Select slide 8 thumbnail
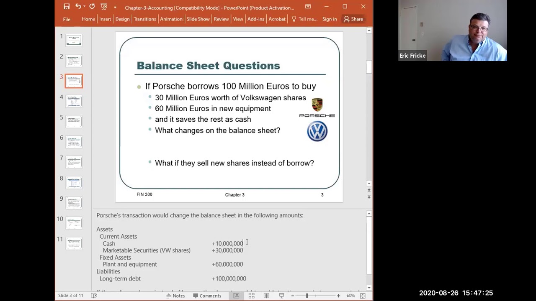This screenshot has height=301, width=536. (x=74, y=183)
